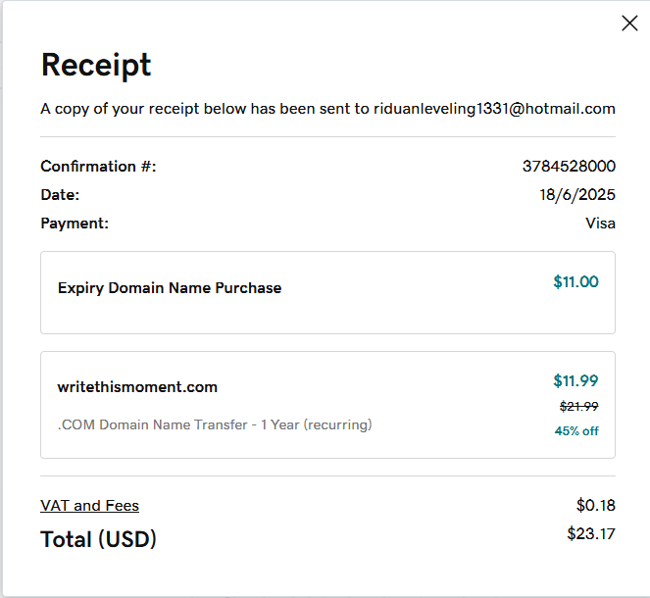Click the $0.18 fees amount
This screenshot has width=650, height=598.
(x=595, y=506)
